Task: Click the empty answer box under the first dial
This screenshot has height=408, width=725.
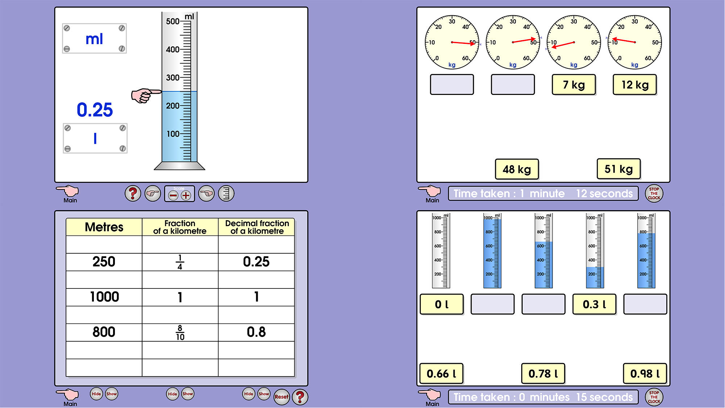Action: tap(452, 84)
